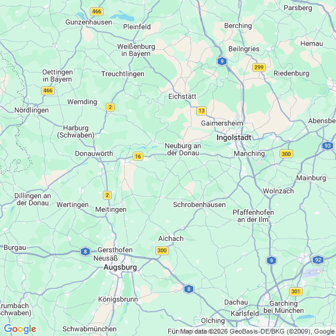The height and width of the screenshot is (336, 336).
Task: Select the Eichstätt town label
Action: click(x=183, y=96)
